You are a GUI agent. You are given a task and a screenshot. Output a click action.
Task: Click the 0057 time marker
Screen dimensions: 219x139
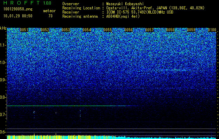149,30
